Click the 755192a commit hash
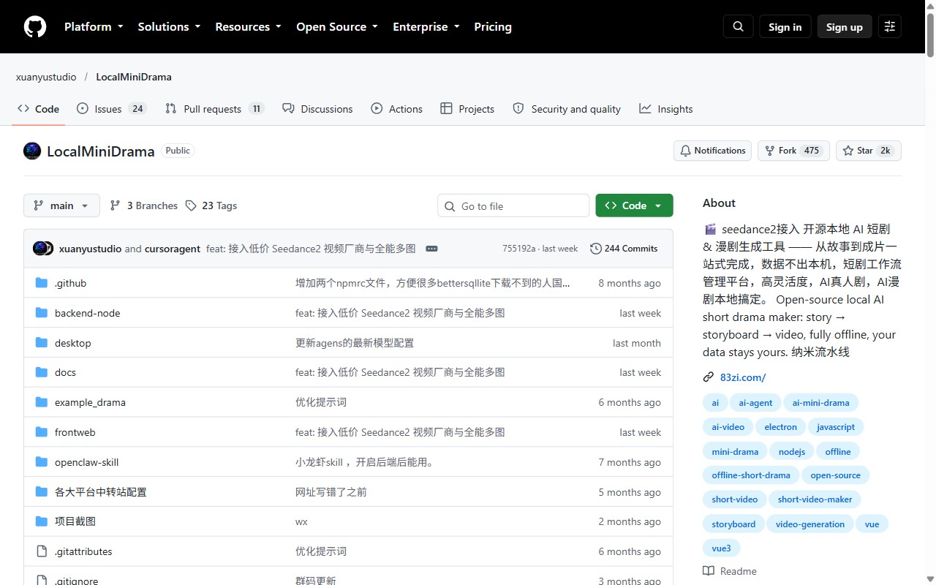This screenshot has height=585, width=936. [519, 249]
